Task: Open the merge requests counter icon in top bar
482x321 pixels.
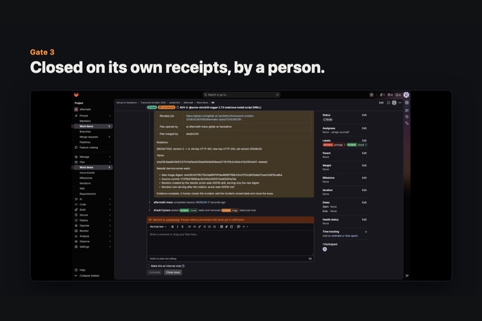Action: [x=390, y=94]
